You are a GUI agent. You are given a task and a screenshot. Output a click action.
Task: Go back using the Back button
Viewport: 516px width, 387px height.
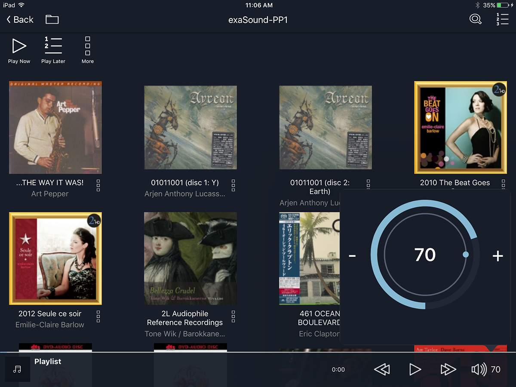(20, 19)
